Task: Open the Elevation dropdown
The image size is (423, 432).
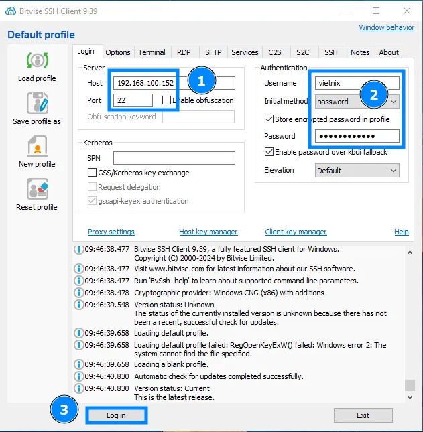Action: tap(357, 171)
